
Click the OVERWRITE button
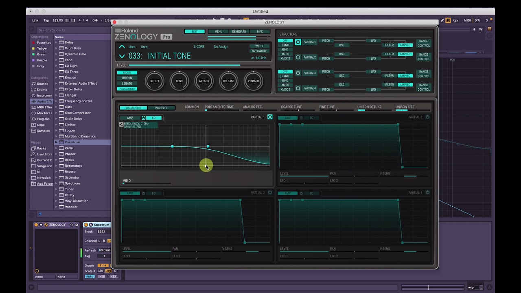[259, 51]
